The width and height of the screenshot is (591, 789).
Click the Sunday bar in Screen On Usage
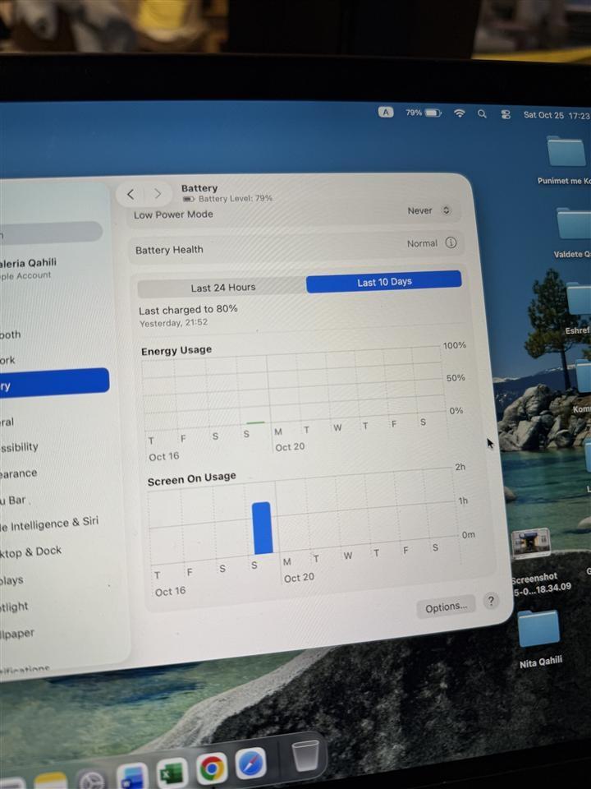point(262,528)
